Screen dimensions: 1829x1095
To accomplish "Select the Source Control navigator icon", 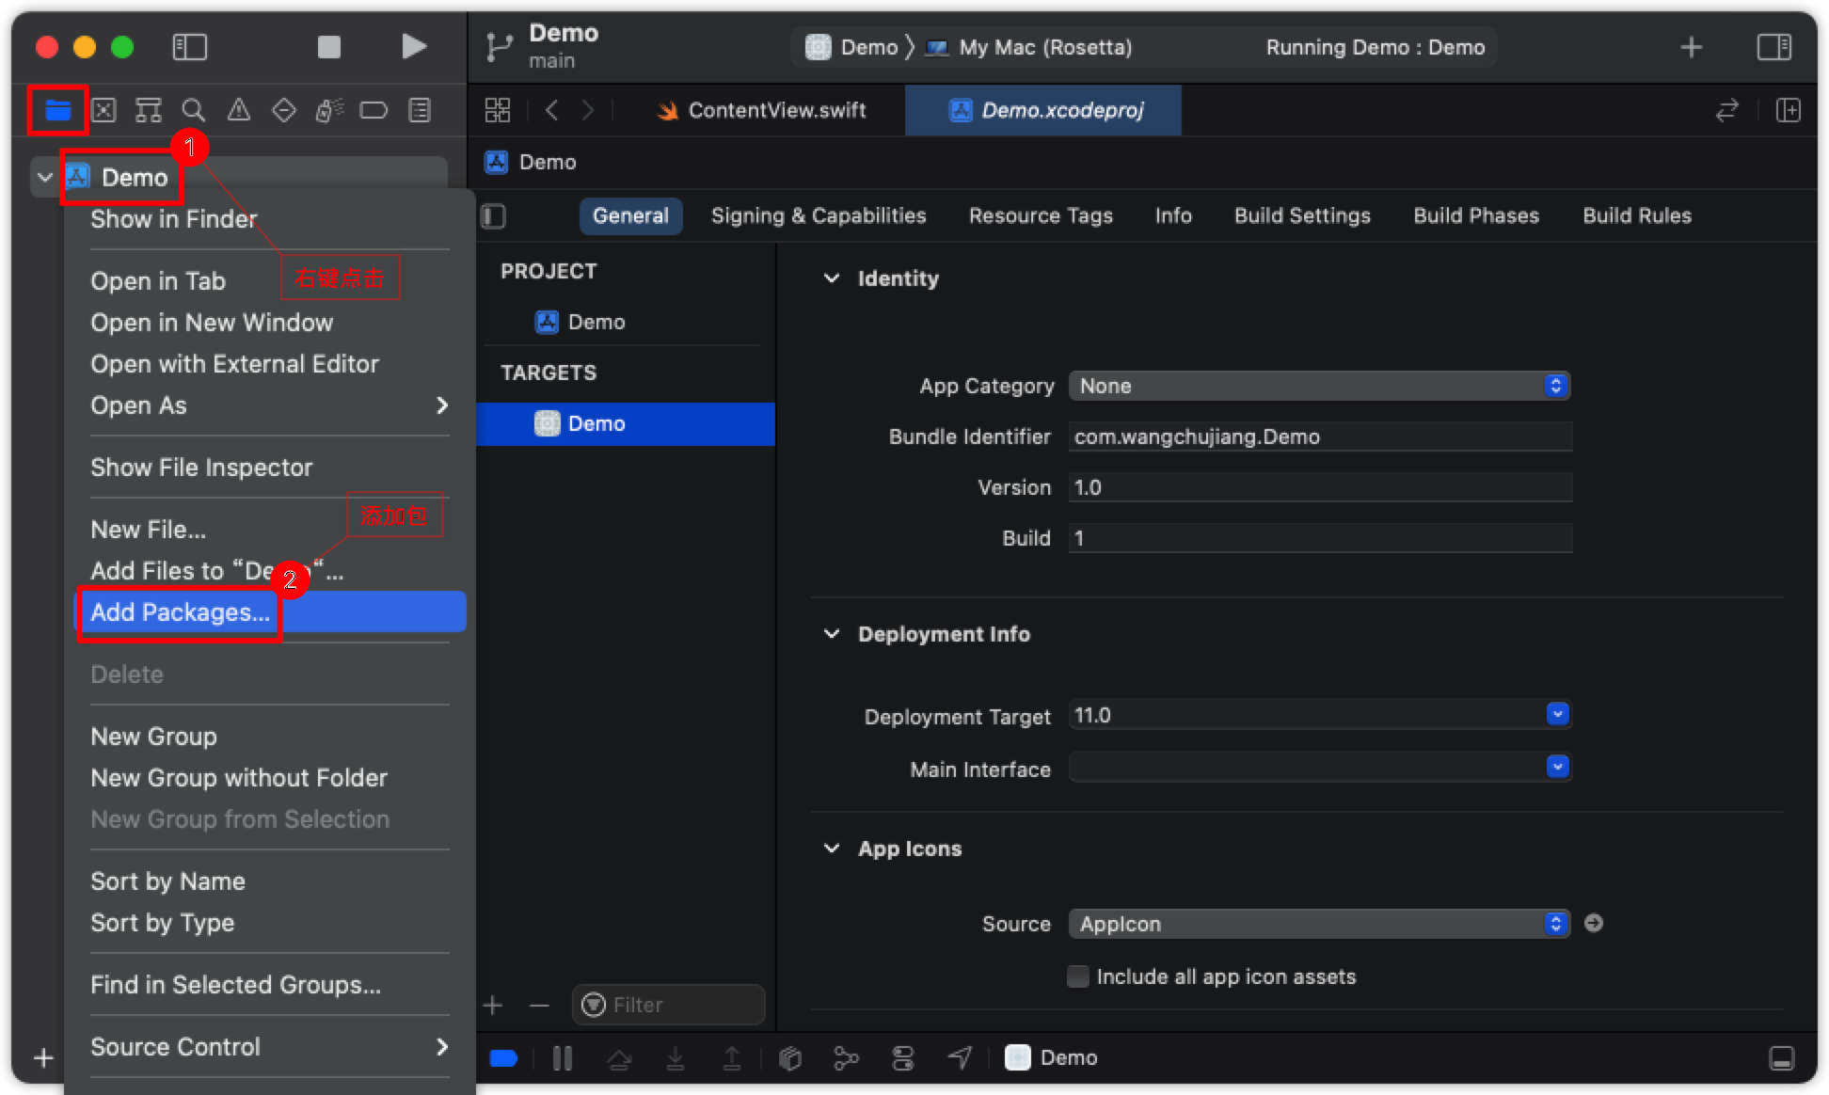I will [103, 110].
